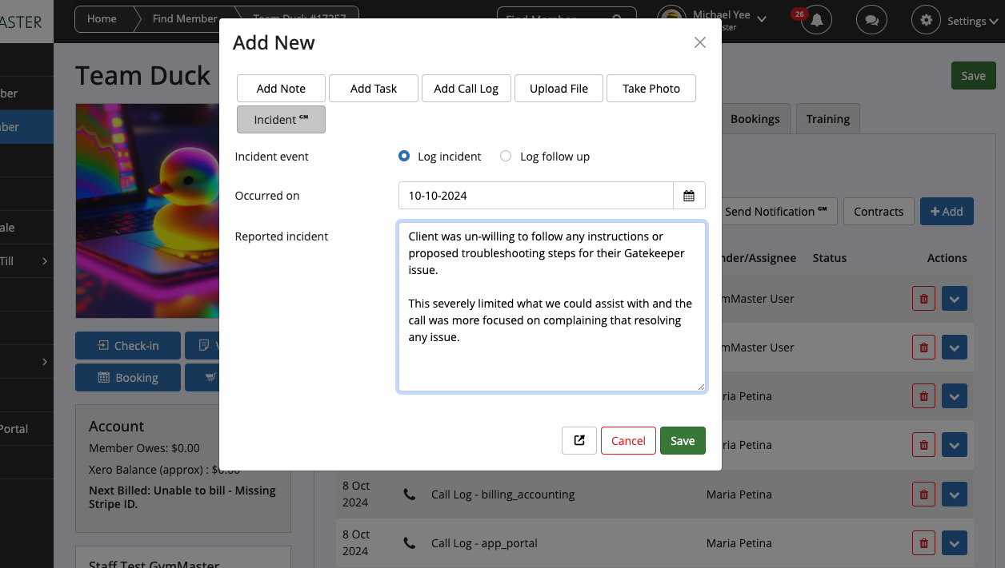The height and width of the screenshot is (568, 1005).
Task: Expand actions dropdown for billing_accounting row
Action: point(954,495)
